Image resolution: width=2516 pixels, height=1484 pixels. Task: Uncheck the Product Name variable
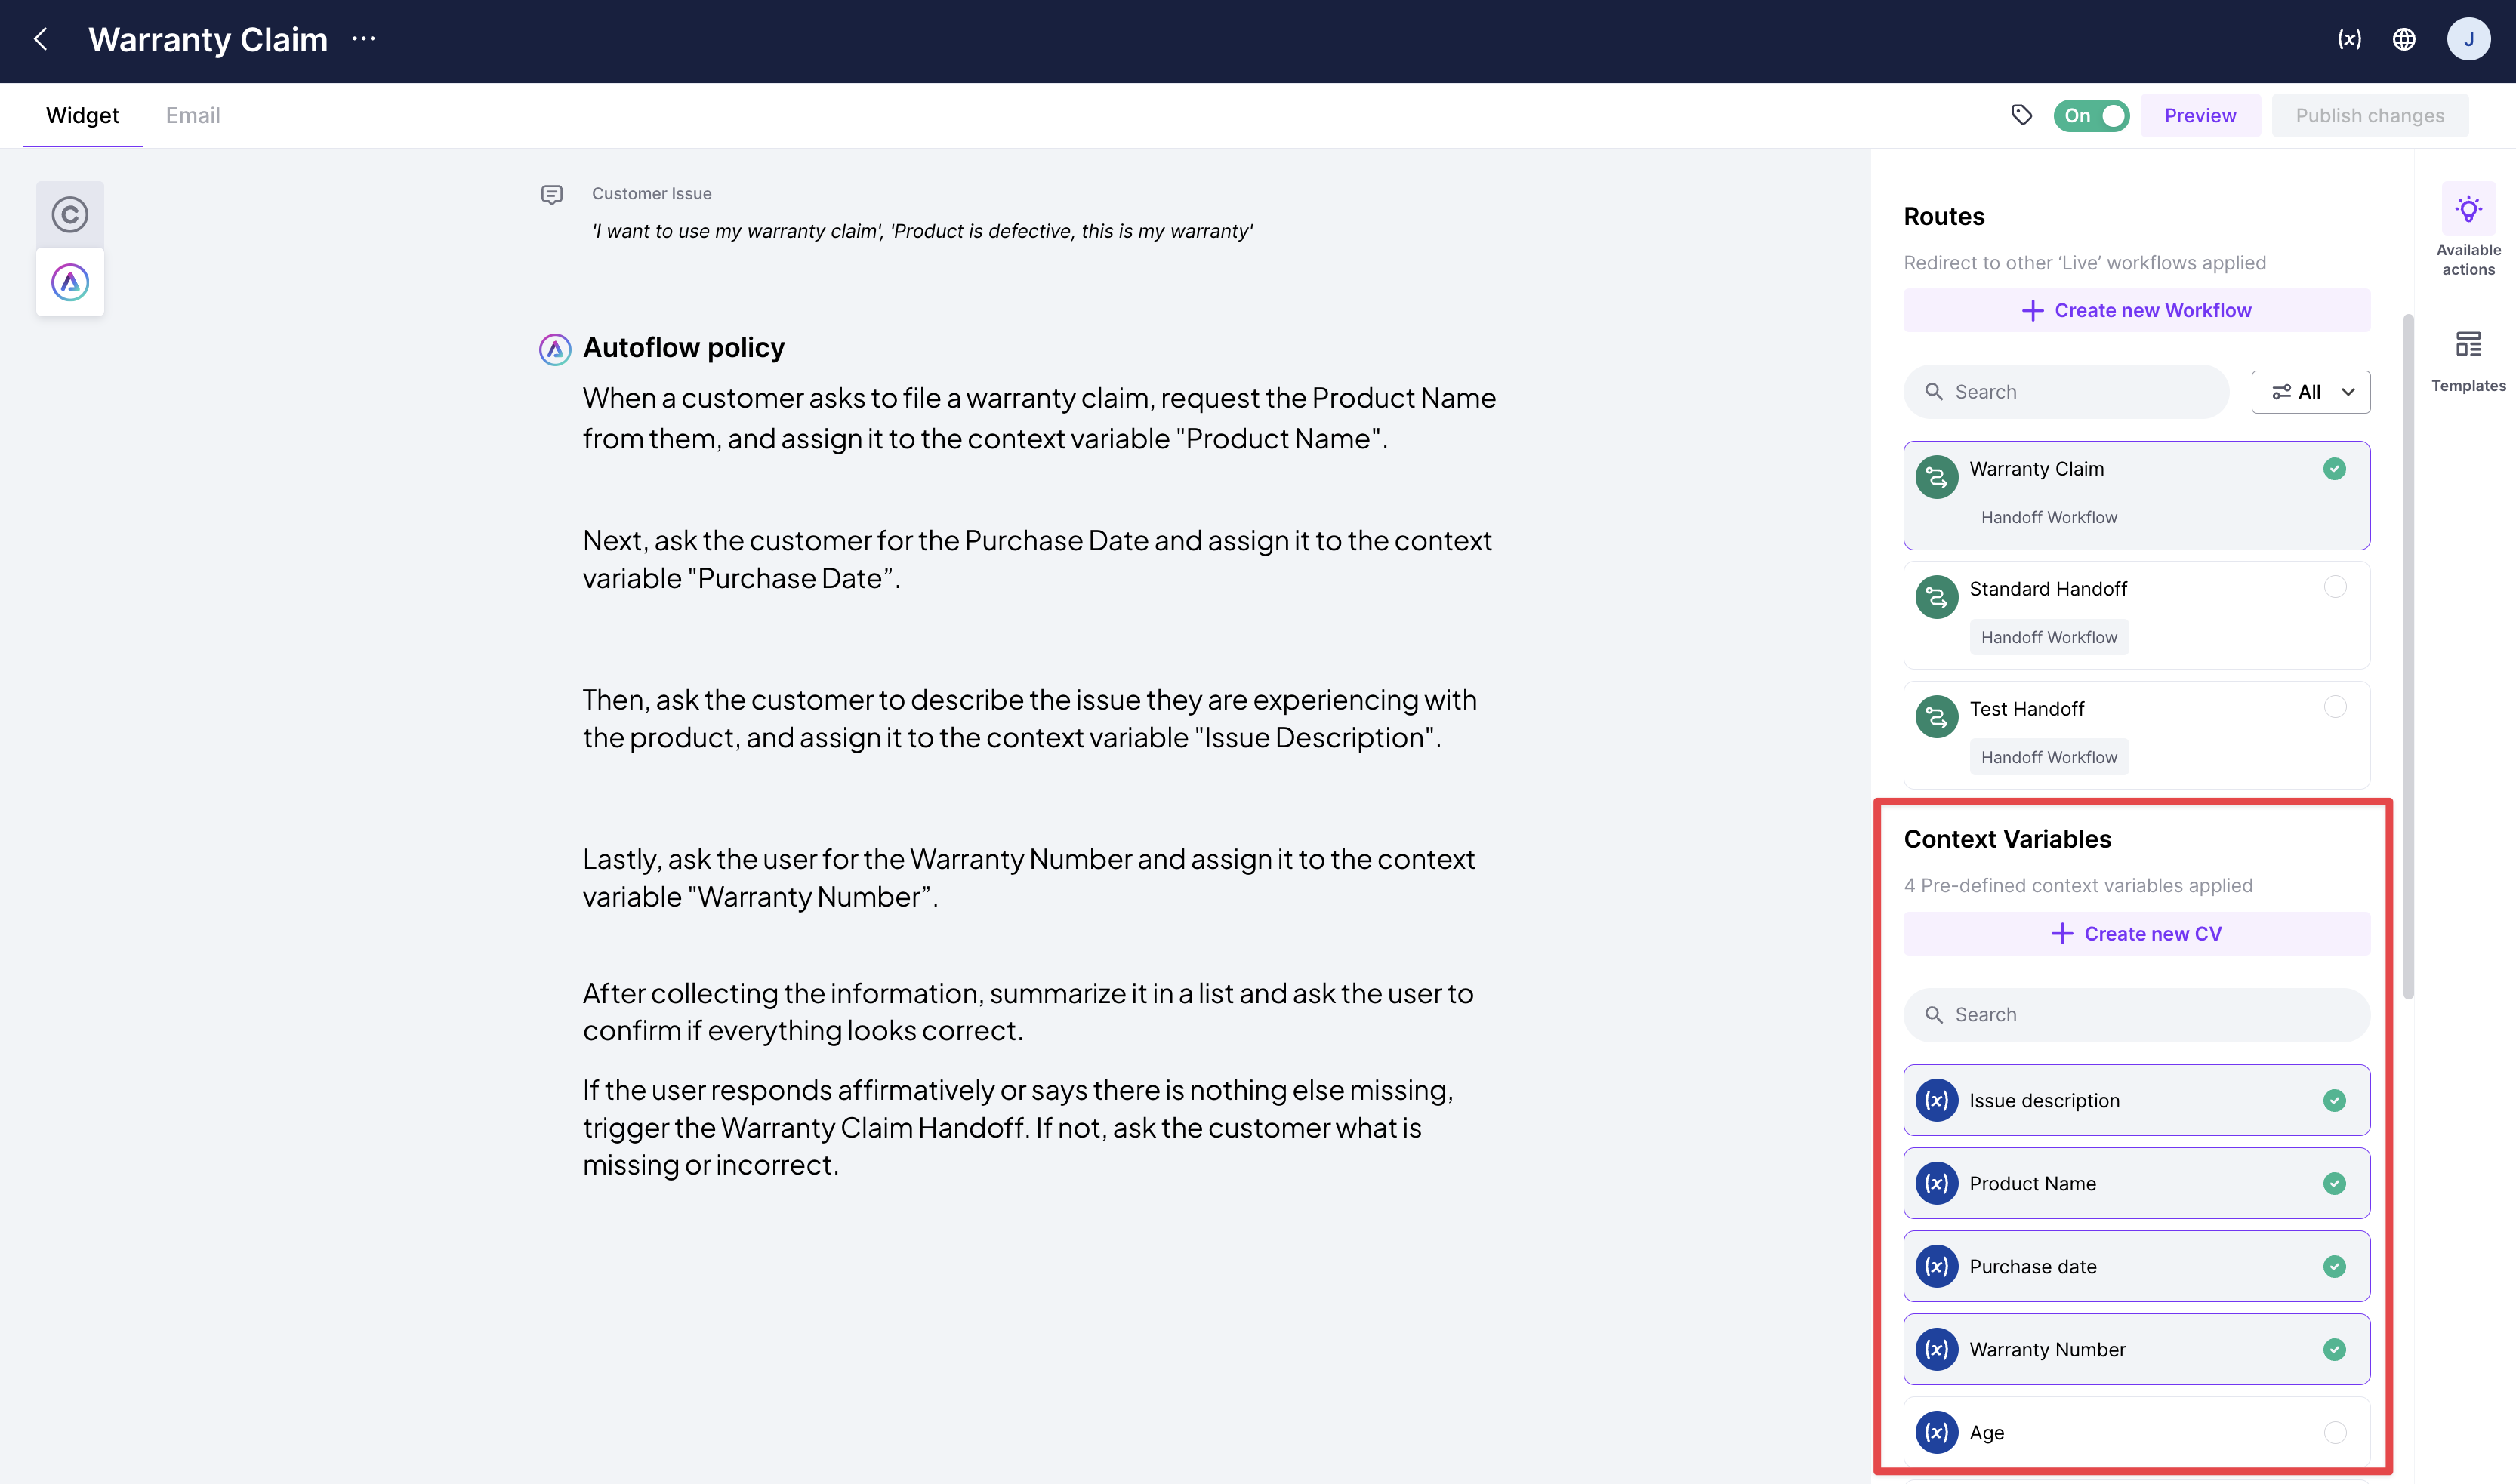2334,1183
